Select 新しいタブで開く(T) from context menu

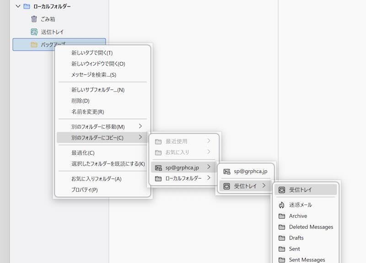click(92, 53)
